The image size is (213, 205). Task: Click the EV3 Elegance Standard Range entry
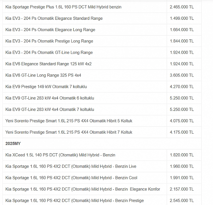[102, 18]
